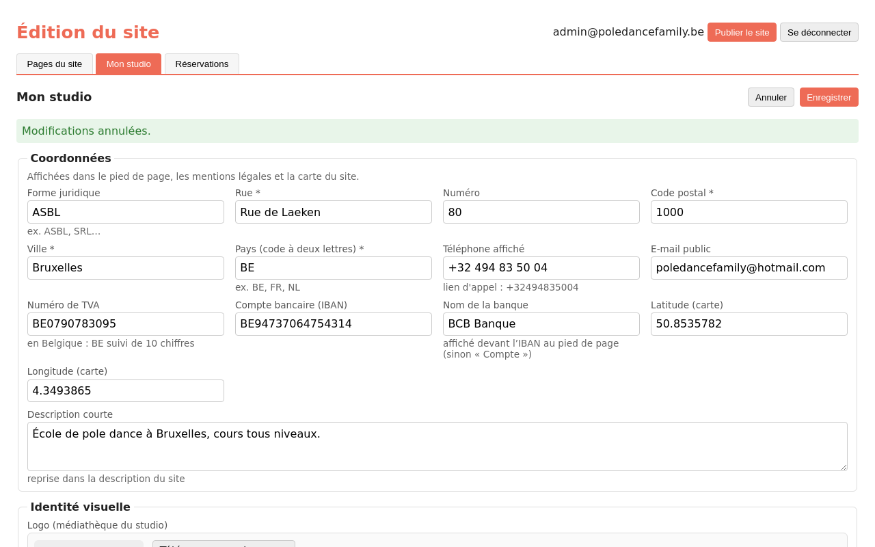Viewport: 875px width, 547px height.
Task: Click the Numéro field showing 80
Action: pyautogui.click(x=541, y=212)
